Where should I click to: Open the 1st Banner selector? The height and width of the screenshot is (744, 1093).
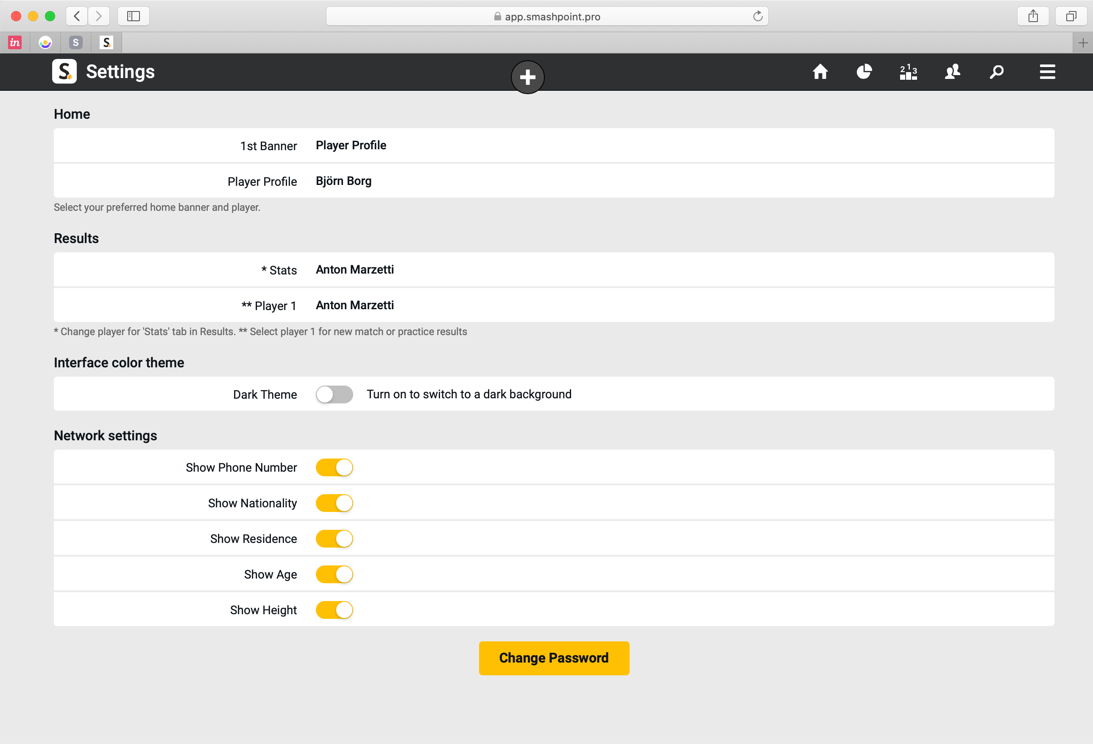pos(351,145)
